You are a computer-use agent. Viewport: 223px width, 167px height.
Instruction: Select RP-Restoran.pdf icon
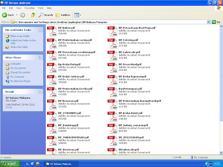[x=52, y=104]
